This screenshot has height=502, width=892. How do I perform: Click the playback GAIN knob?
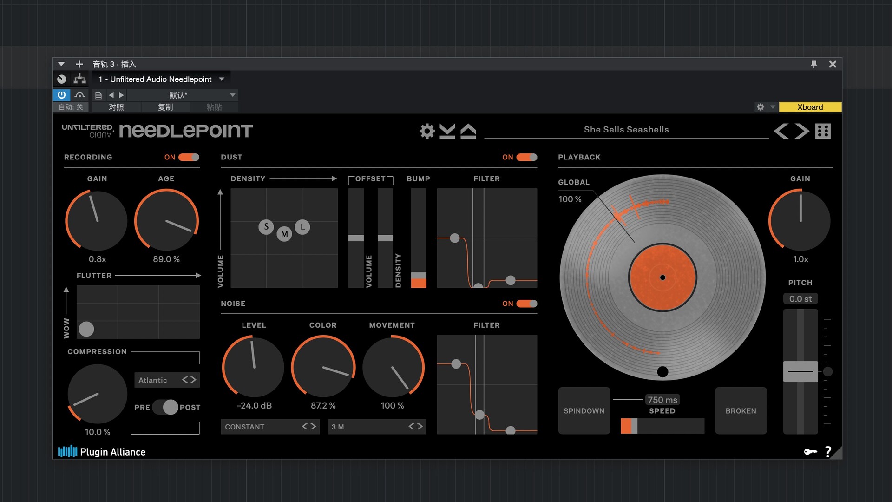tap(800, 220)
